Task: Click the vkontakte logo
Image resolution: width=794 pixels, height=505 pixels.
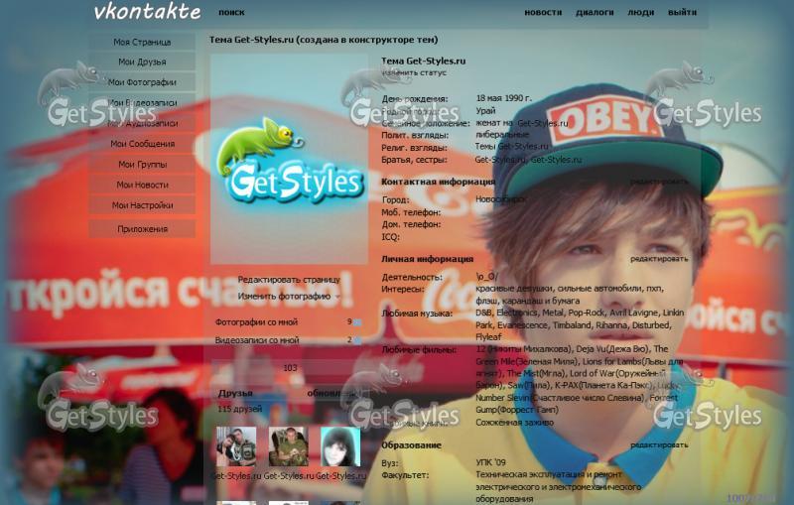Action: [x=147, y=12]
